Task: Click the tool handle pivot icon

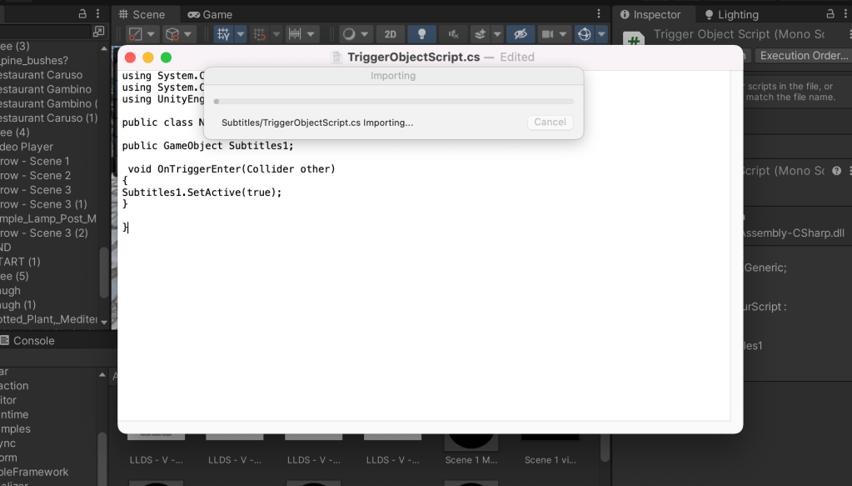Action: pos(136,34)
